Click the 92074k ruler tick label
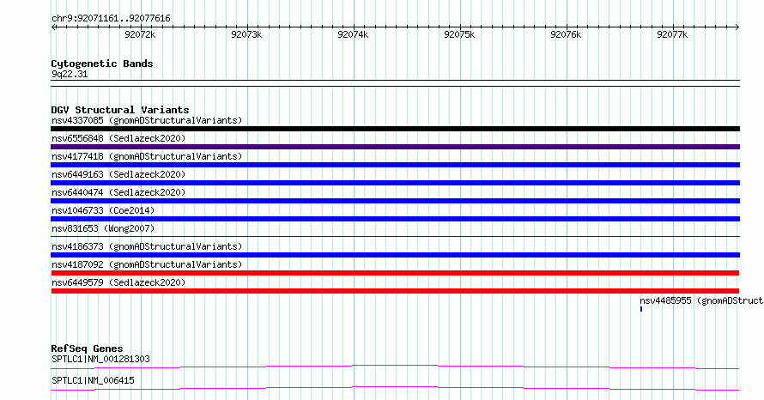Viewport: 764px width, 400px height. (x=353, y=34)
